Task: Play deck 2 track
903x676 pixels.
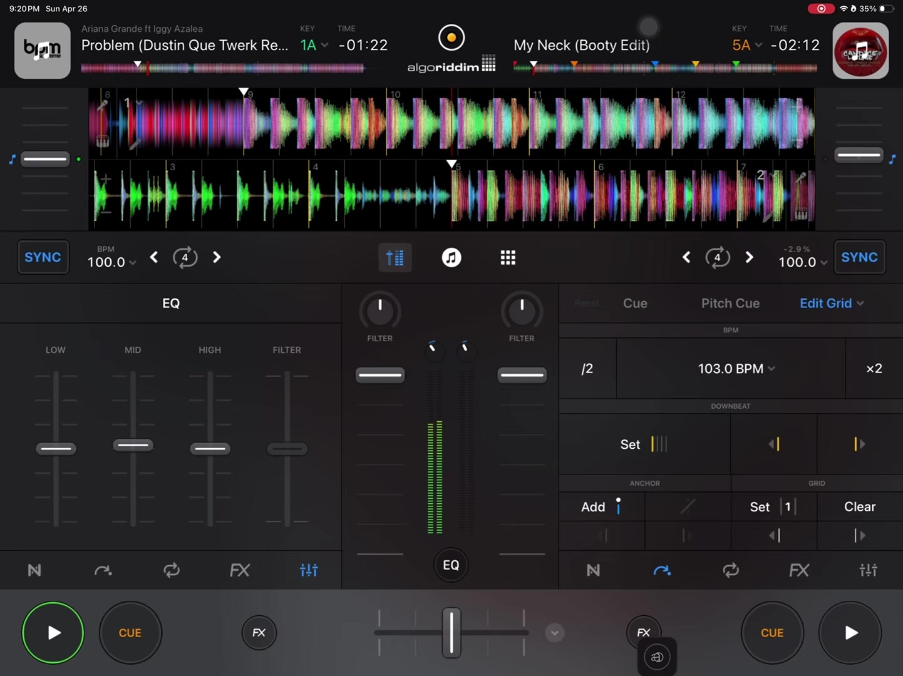Action: (850, 633)
